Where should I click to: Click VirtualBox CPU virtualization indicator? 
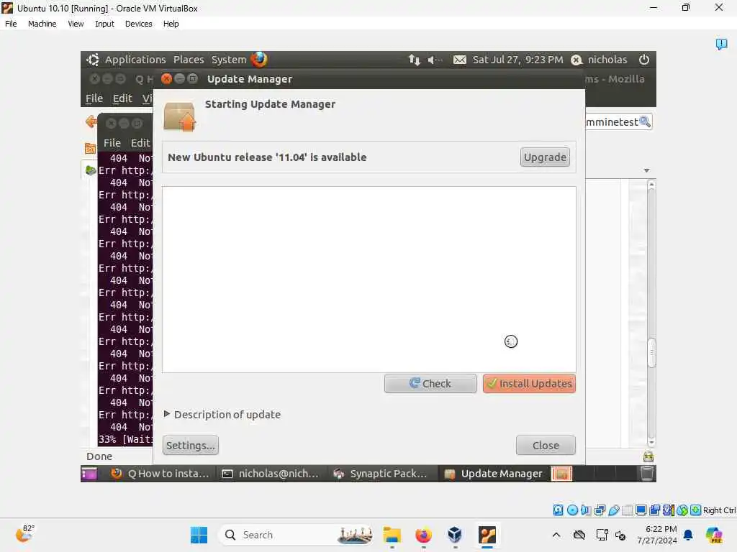pos(669,510)
